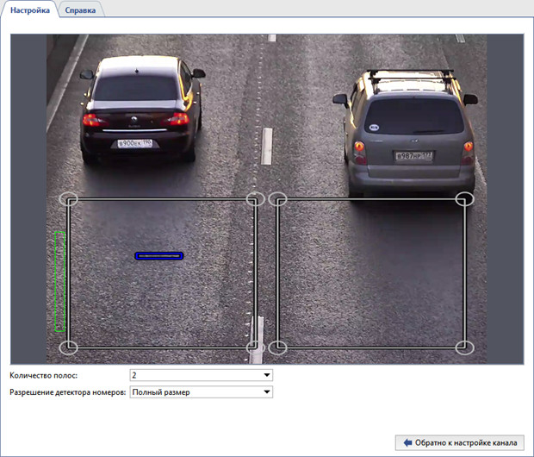Open the Справка tab

click(81, 10)
